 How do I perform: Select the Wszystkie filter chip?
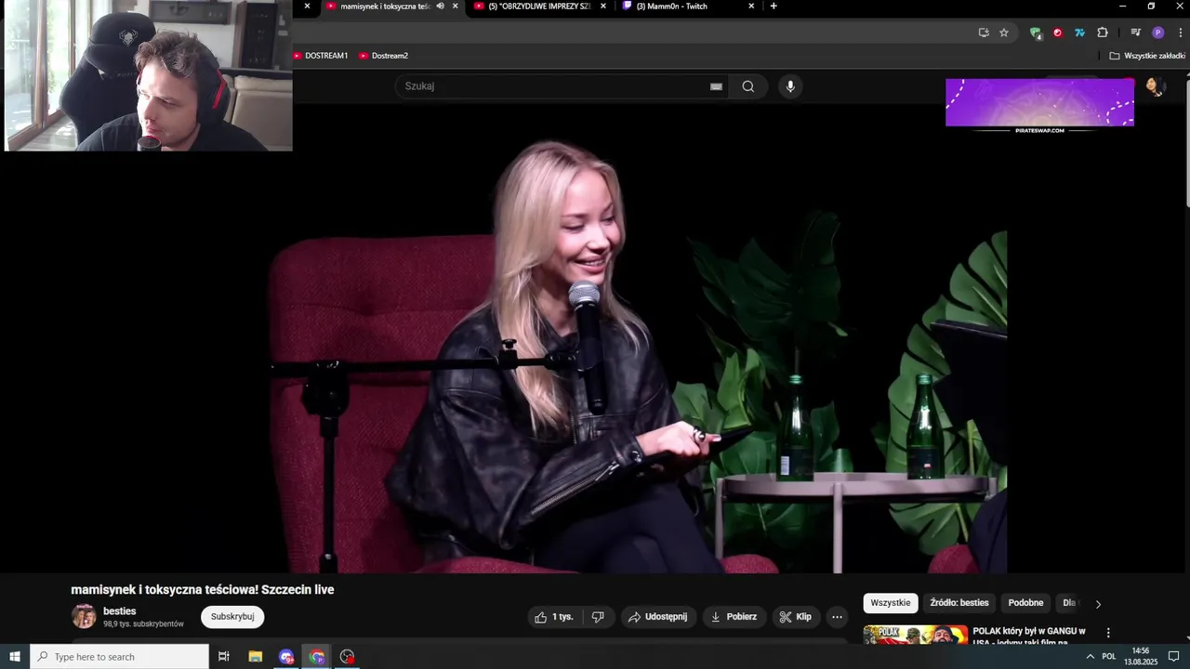pos(891,603)
